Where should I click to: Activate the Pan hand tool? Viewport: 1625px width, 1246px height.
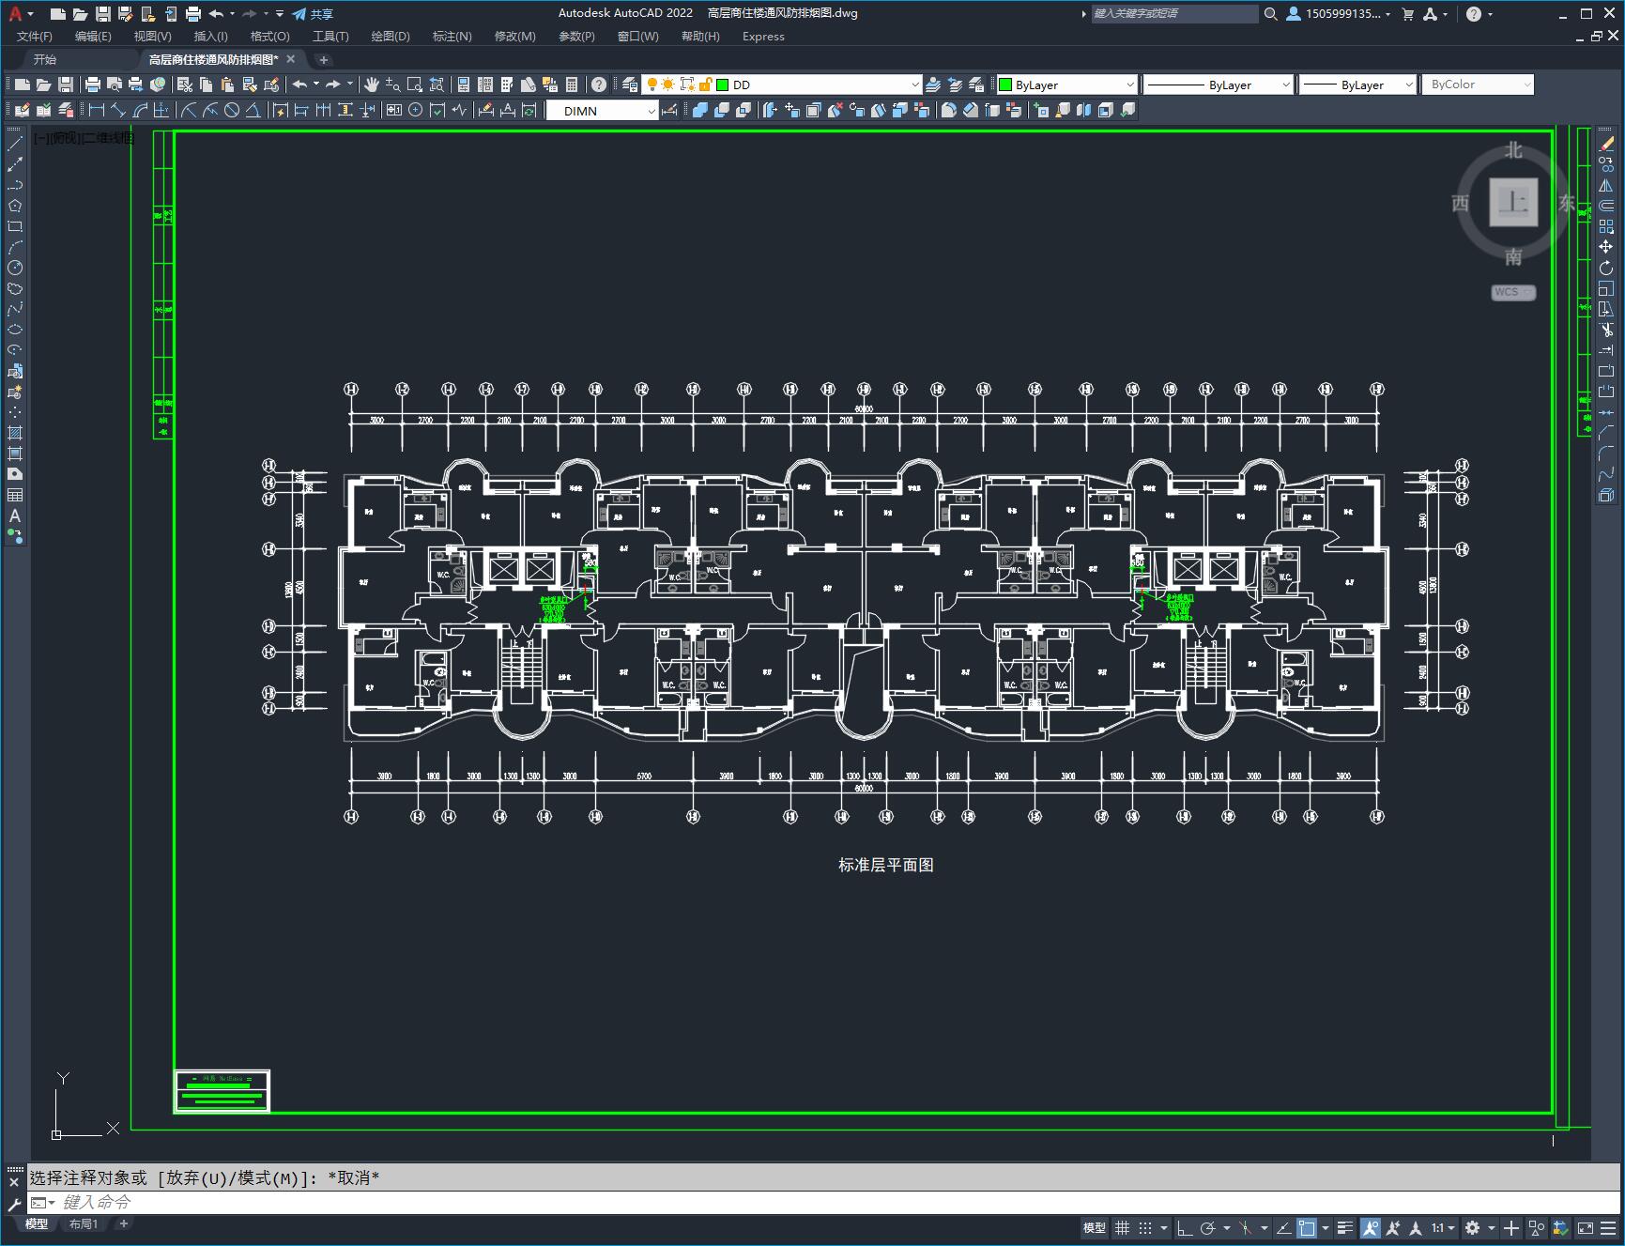(x=372, y=85)
